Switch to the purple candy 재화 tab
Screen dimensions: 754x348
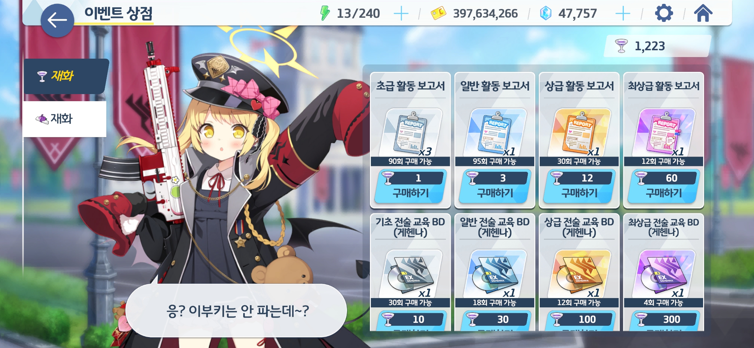(65, 119)
